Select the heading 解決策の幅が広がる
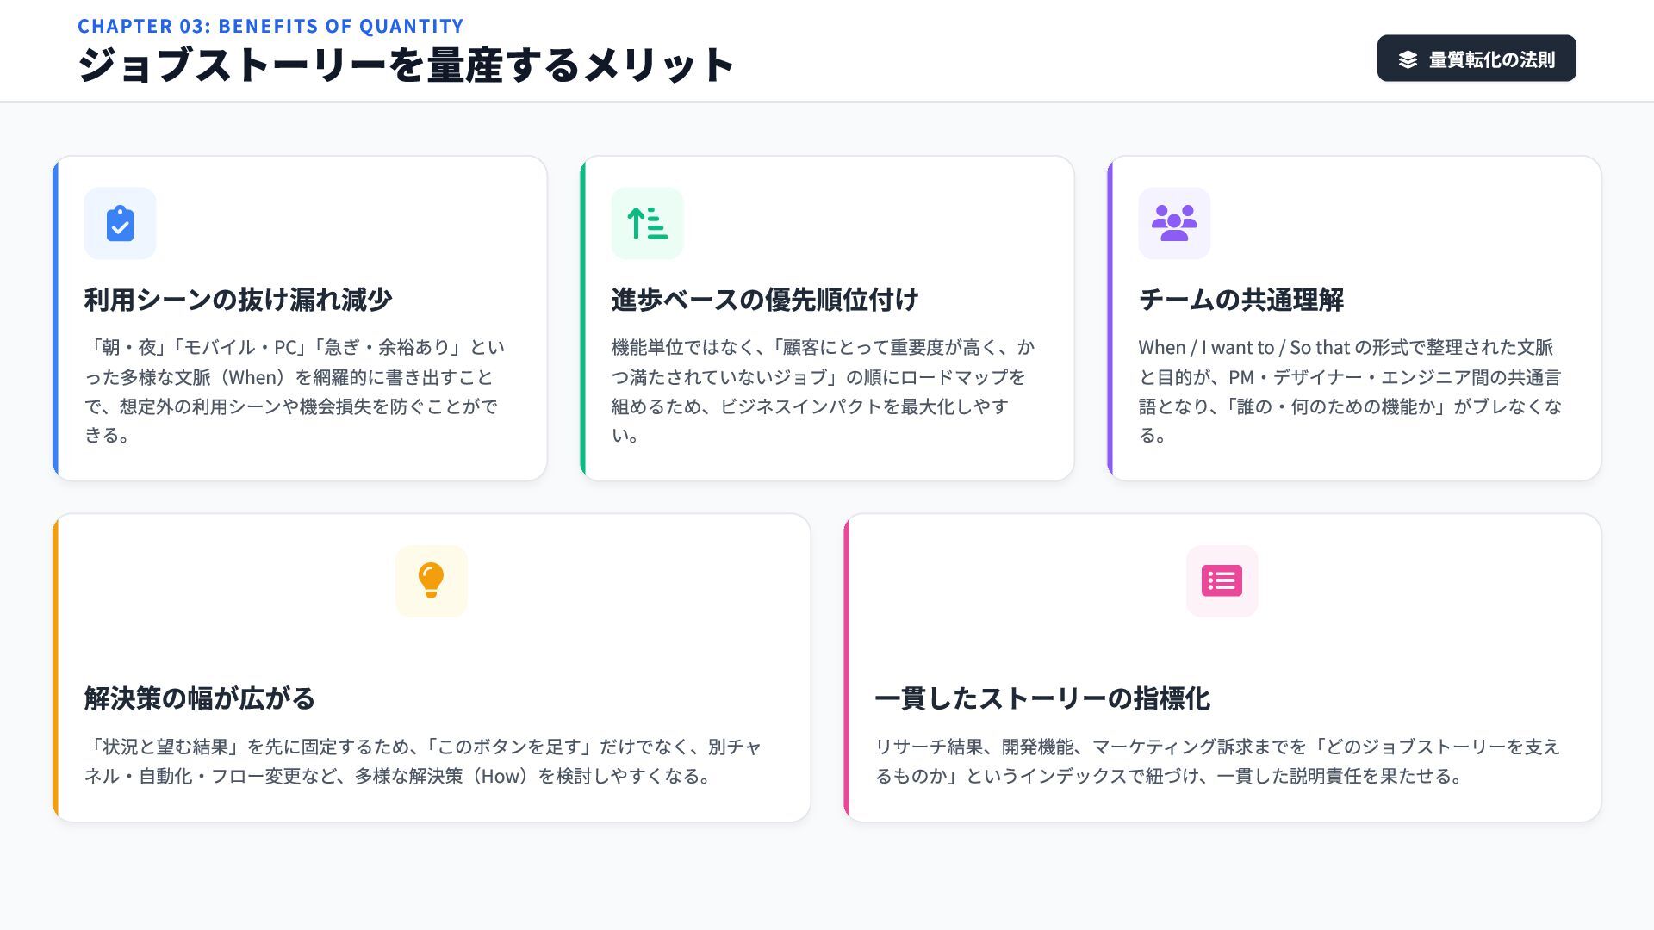The image size is (1654, 930). pyautogui.click(x=199, y=698)
